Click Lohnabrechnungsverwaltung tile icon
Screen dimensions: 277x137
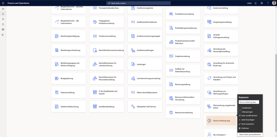point(133,78)
